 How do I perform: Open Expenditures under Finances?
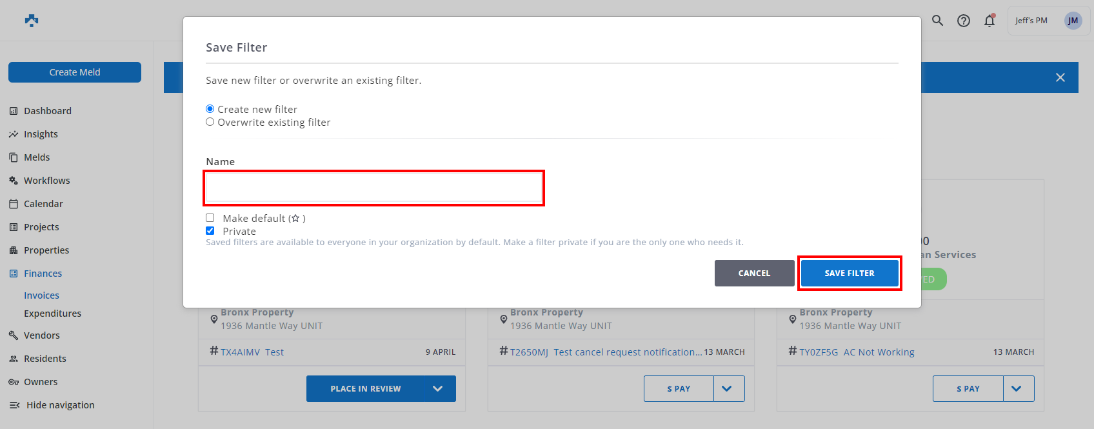coord(52,314)
